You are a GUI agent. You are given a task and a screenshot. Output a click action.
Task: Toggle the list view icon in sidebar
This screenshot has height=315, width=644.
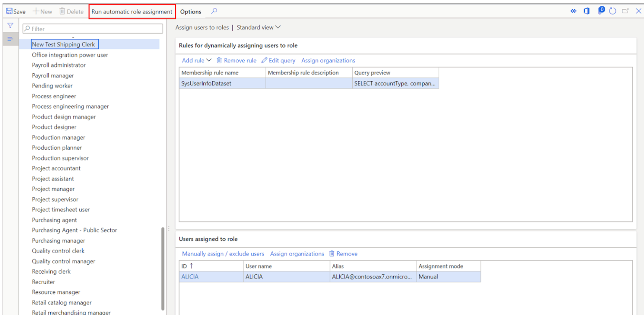pos(10,39)
